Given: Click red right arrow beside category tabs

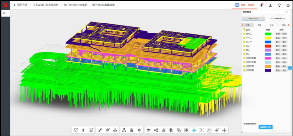Looking at the screenshot, I should point(289,25).
